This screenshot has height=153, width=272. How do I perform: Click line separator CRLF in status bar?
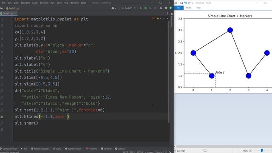[132, 152]
